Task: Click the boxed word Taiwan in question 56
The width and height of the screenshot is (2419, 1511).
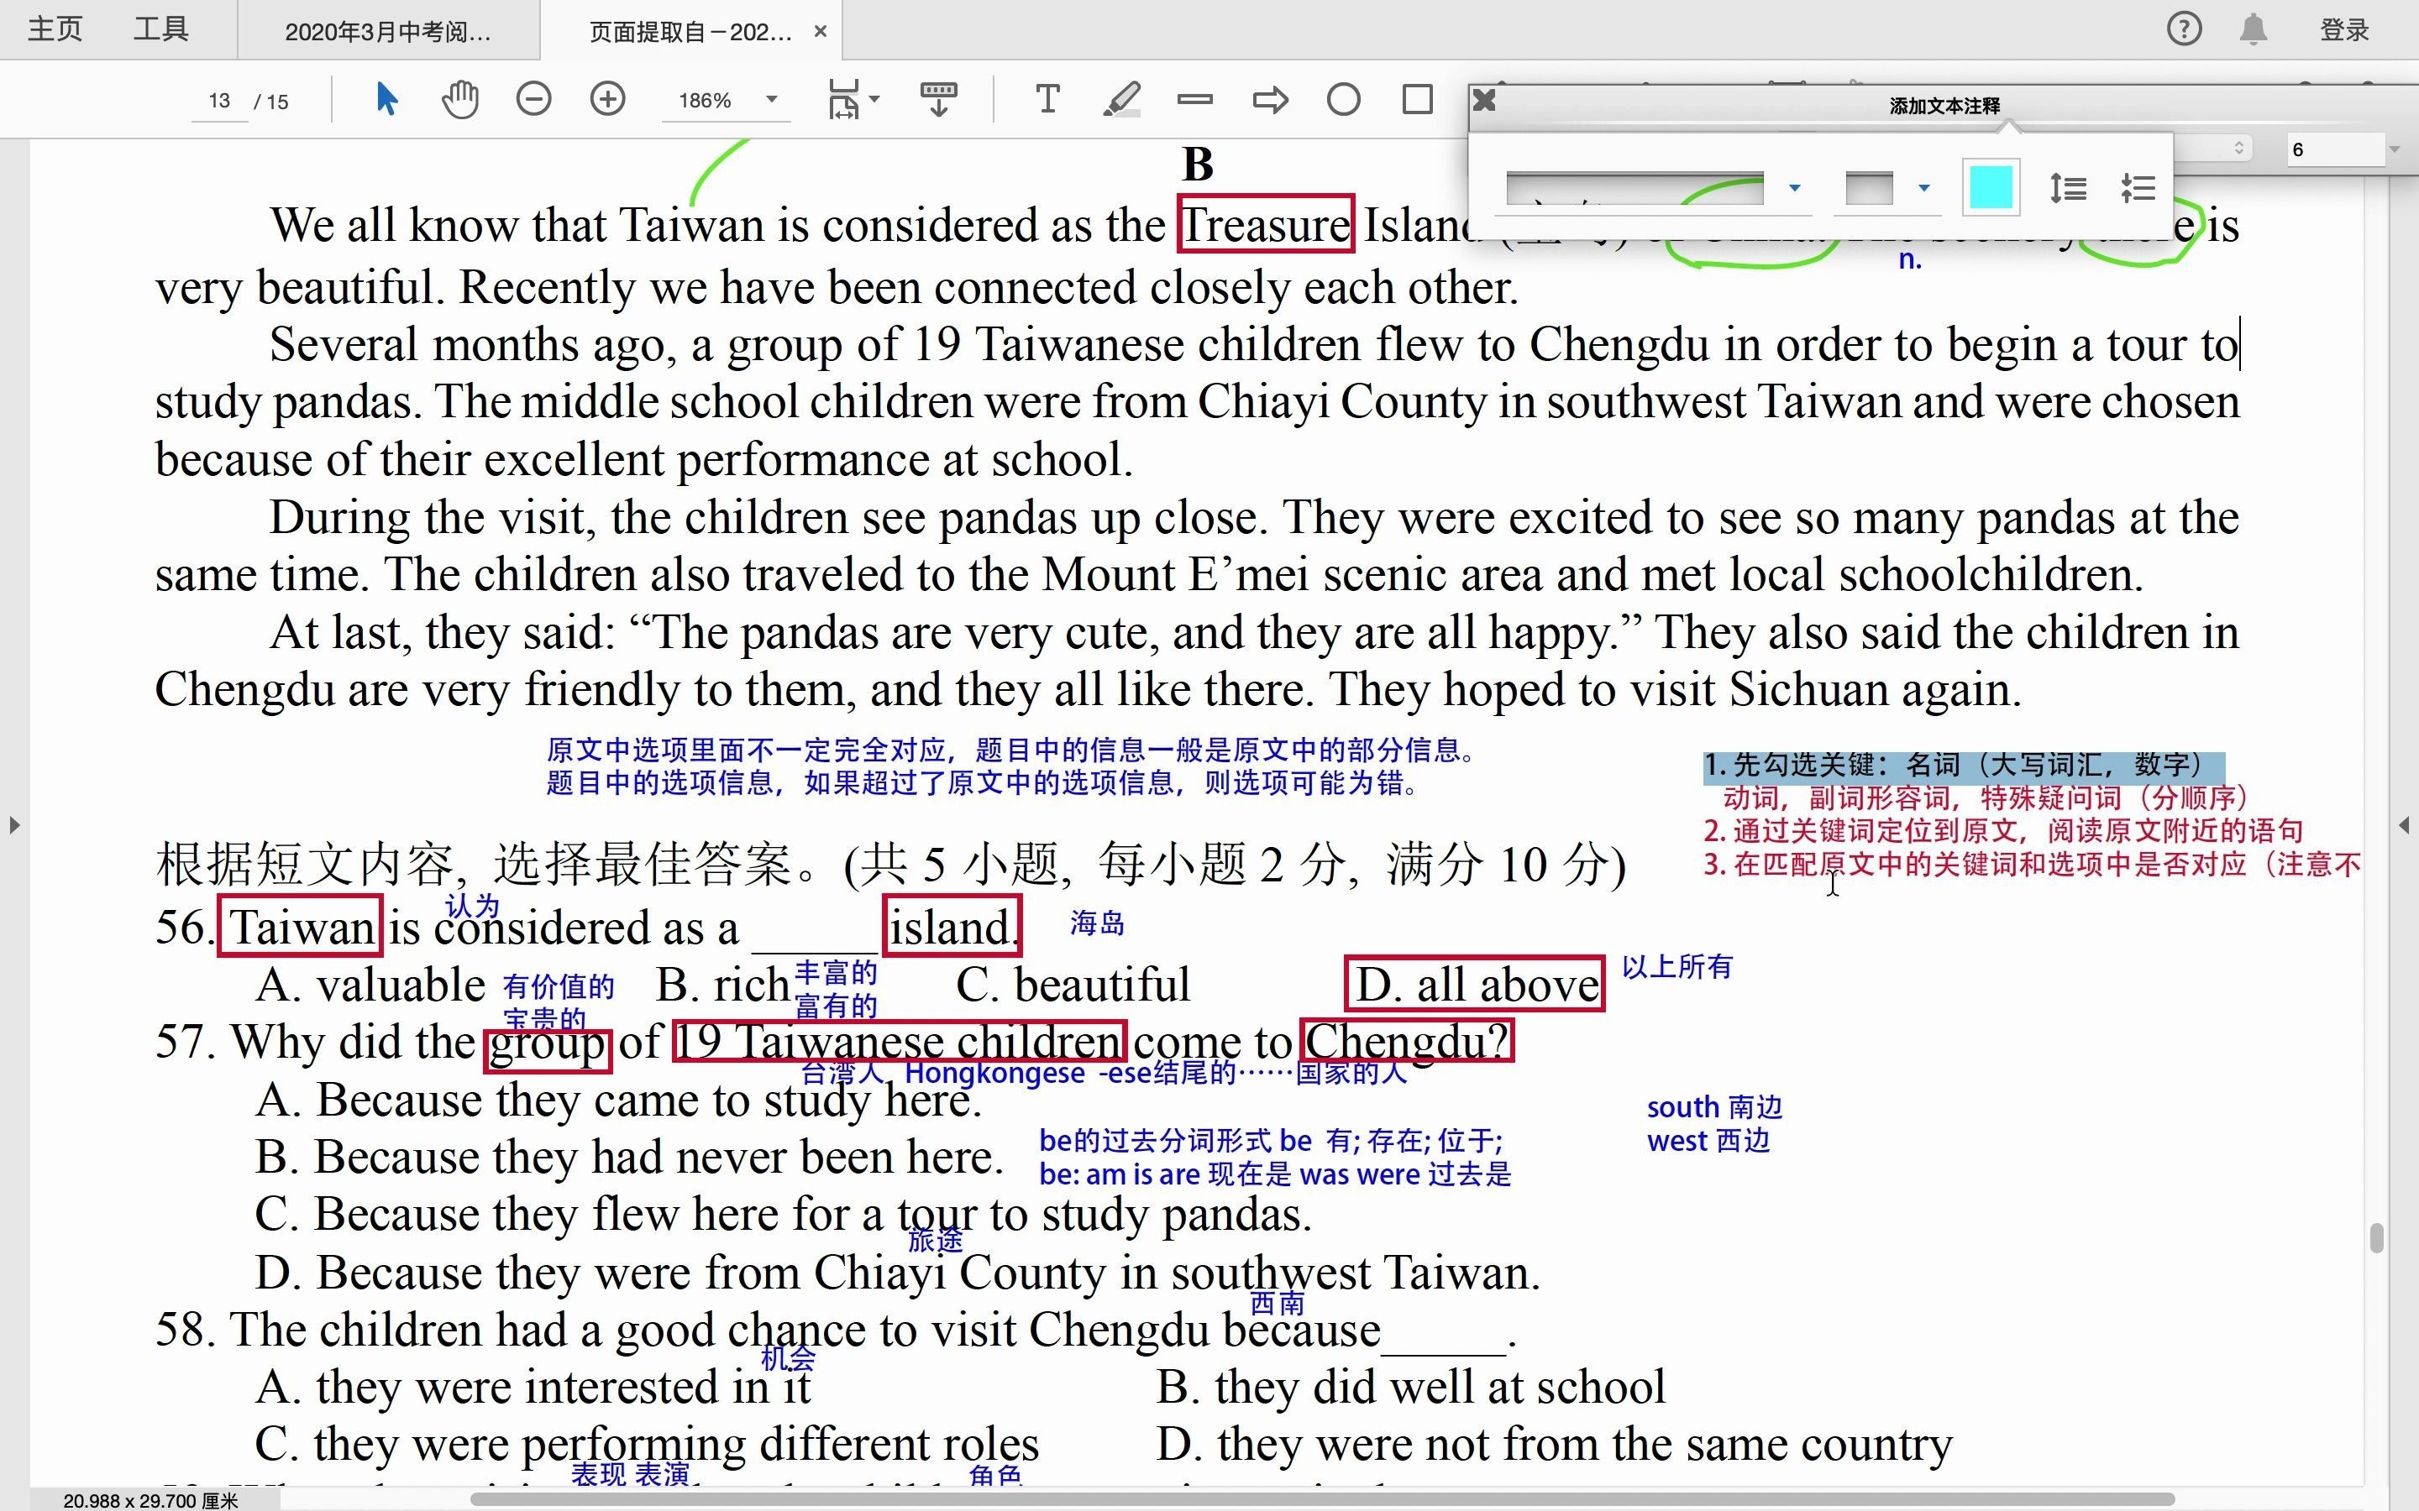Action: [300, 927]
